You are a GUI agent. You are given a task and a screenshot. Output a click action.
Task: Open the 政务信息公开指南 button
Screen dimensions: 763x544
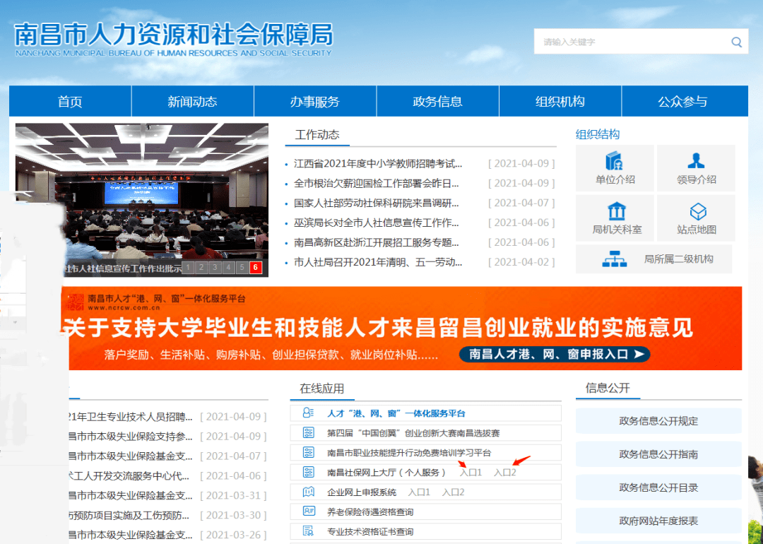coord(658,454)
